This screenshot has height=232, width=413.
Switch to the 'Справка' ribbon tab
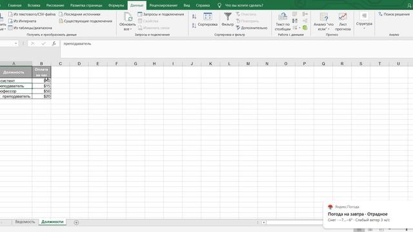click(203, 5)
